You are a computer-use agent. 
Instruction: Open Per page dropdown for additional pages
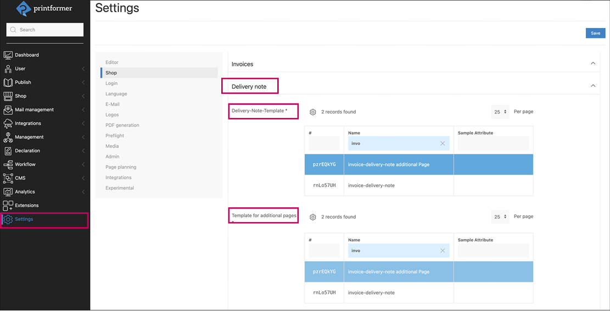pos(500,217)
